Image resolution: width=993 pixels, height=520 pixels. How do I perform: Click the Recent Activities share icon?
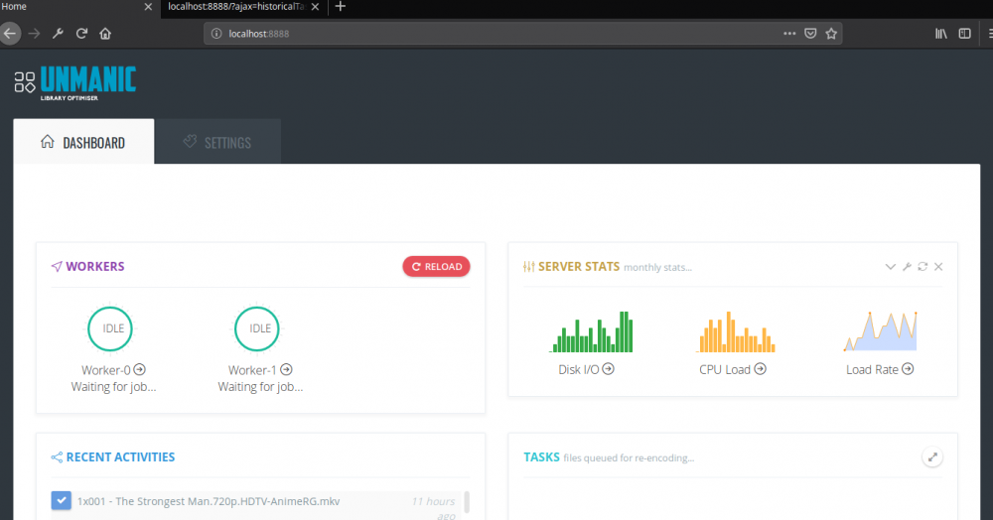(x=57, y=457)
